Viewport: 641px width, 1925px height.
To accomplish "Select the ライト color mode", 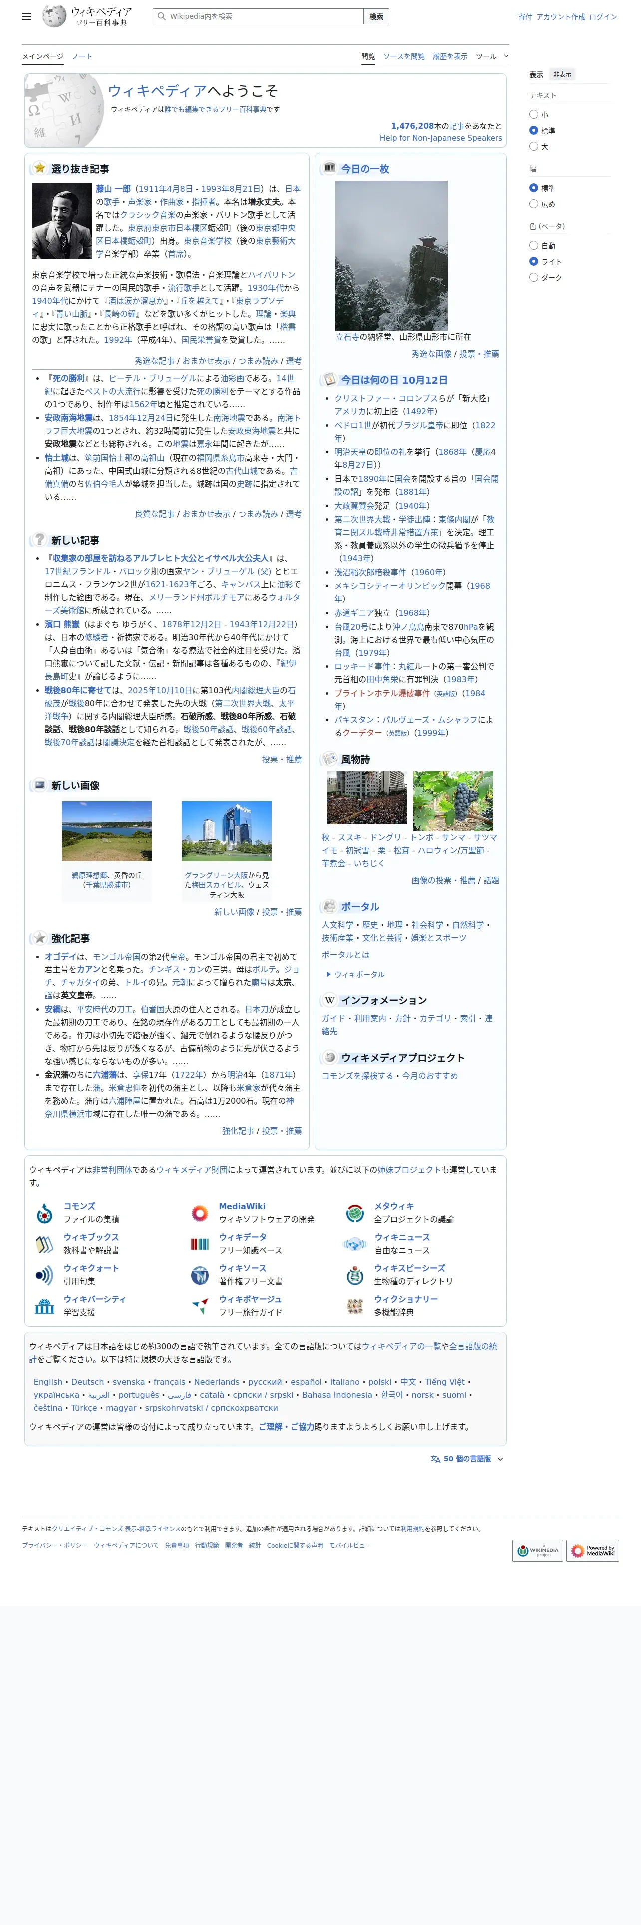I will pos(534,261).
